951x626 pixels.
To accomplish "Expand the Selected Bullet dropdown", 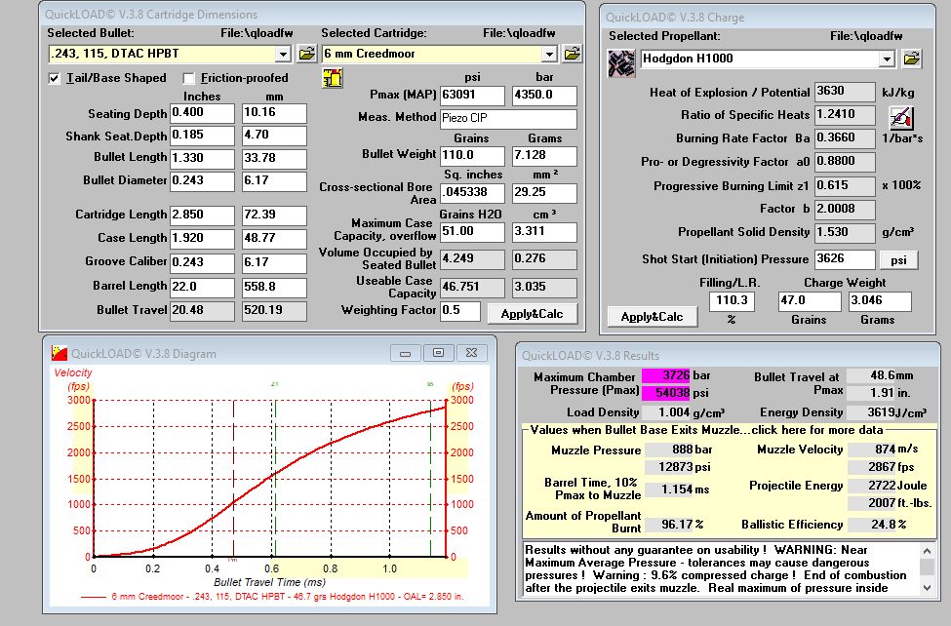I will [283, 54].
